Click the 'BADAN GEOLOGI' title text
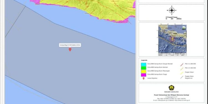This screenshot has width=208, height=104. click(x=171, y=92)
